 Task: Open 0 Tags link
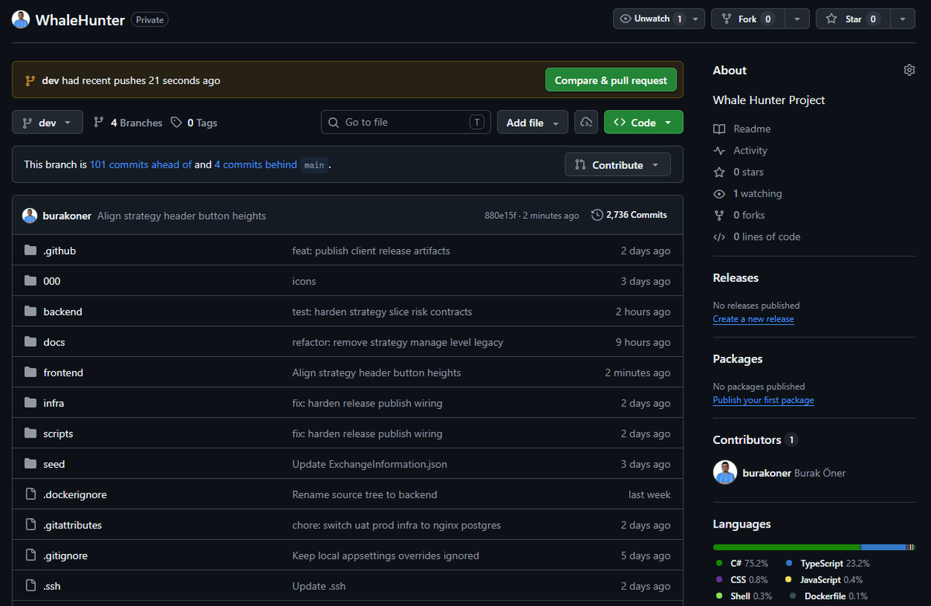(195, 123)
